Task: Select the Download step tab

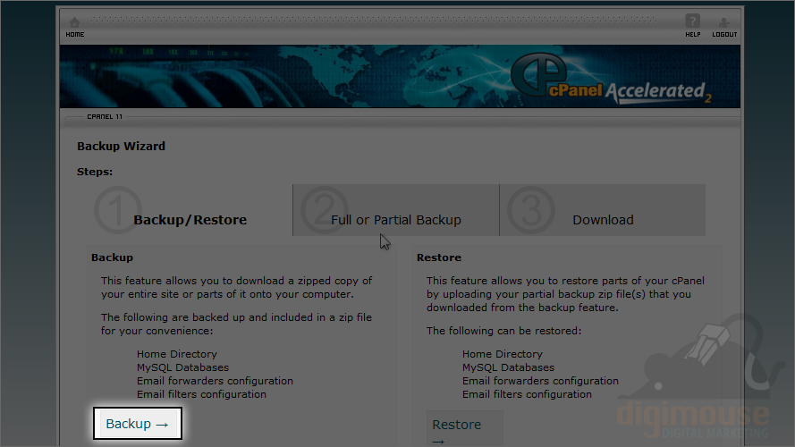Action: click(x=603, y=210)
